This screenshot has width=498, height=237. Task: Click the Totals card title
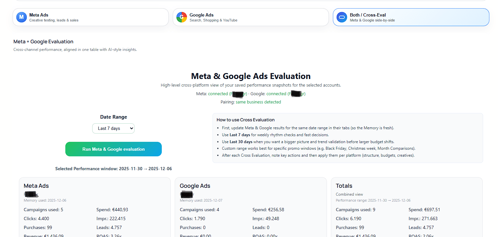[344, 186]
